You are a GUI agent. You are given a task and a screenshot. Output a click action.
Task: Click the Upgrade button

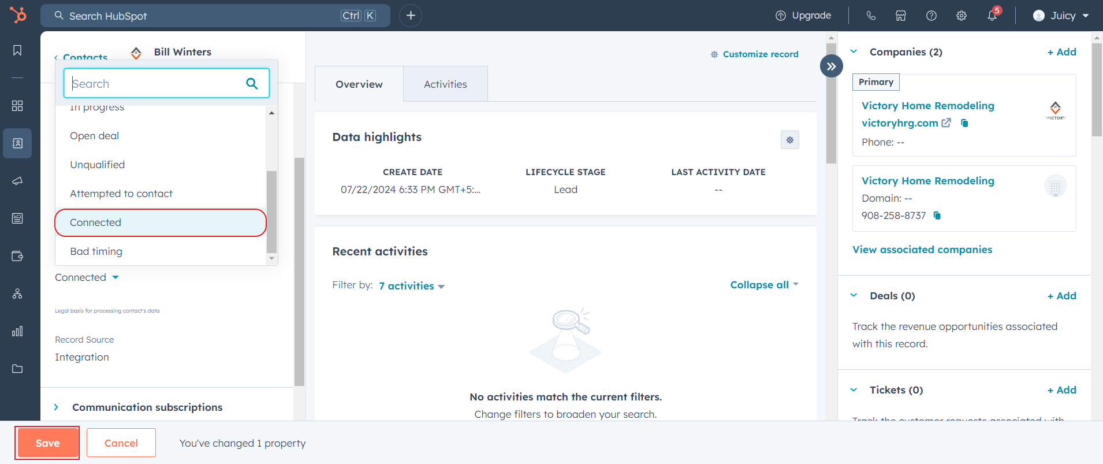tap(803, 16)
